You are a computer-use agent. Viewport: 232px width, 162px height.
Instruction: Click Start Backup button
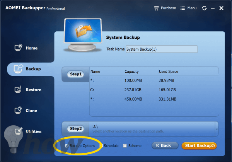[x=199, y=146]
